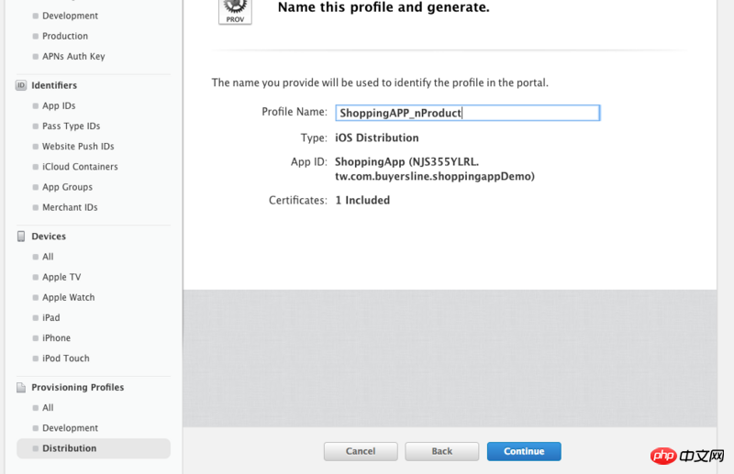The image size is (734, 474).
Task: Select Merchant IDs in sidebar
Action: coord(70,207)
